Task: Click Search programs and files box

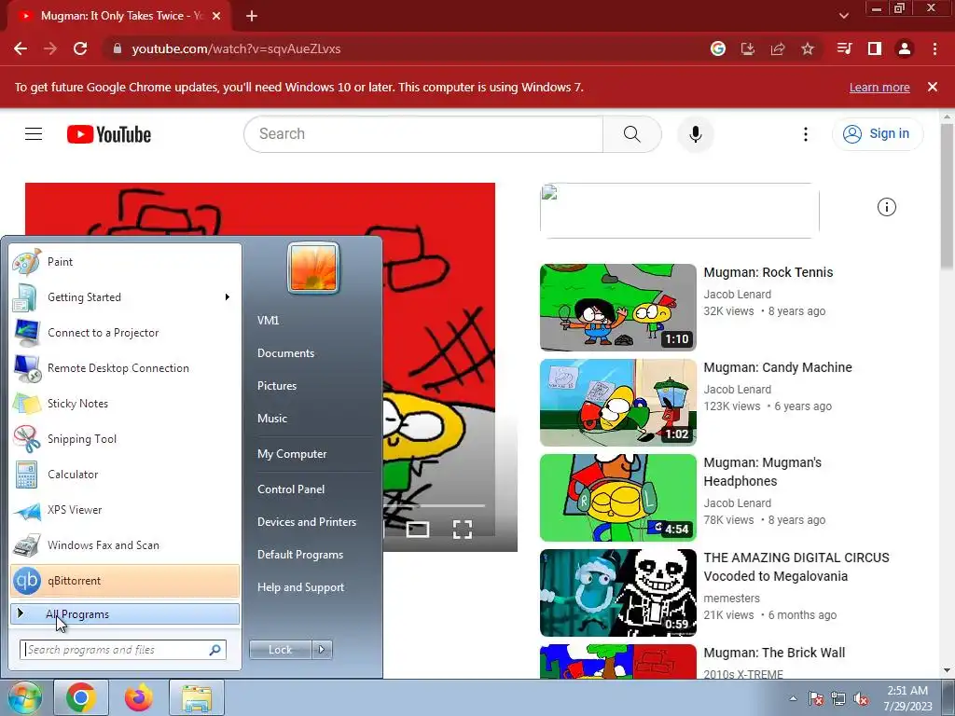Action: click(123, 650)
